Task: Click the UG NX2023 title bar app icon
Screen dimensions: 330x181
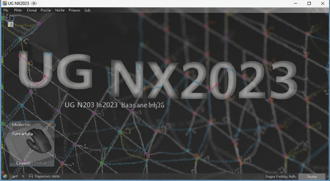Action: coord(5,3)
